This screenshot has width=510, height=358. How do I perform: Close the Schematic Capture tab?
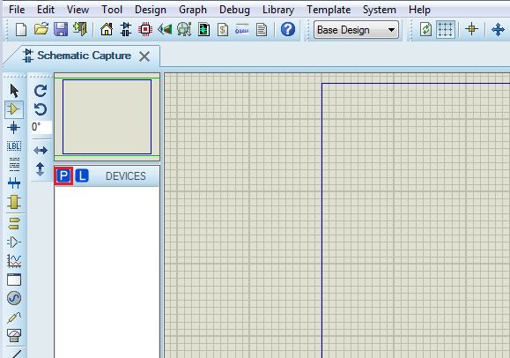click(144, 56)
